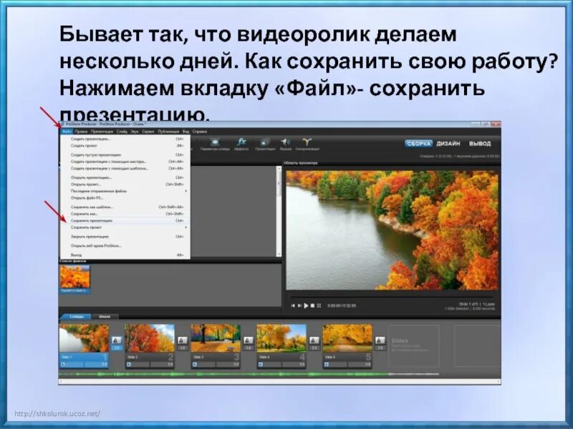Choose Сохранить как шаблон menu entry
Viewport: 573px width, 429px height.
pyautogui.click(x=125, y=207)
